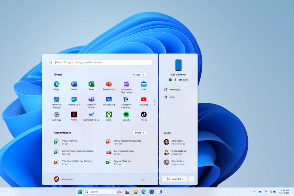This screenshot has width=294, height=196.
Task: Click the power button icon
Action: click(143, 179)
